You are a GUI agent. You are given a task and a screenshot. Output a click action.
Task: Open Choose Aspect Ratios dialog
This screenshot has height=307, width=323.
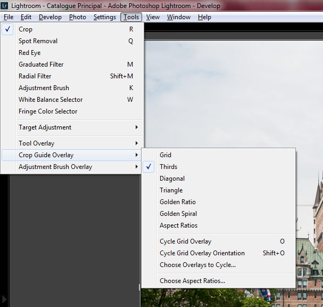(x=219, y=281)
